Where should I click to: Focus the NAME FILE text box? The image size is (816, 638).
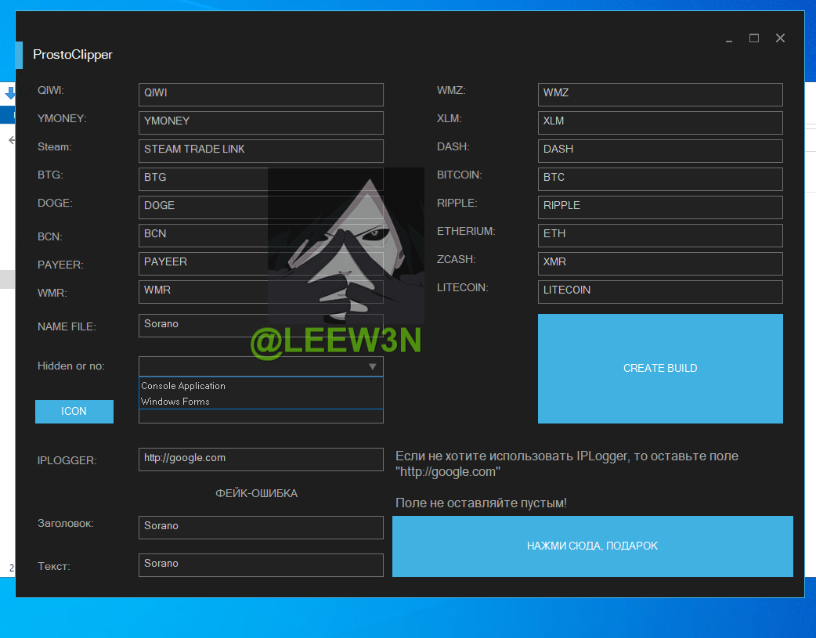tap(261, 326)
